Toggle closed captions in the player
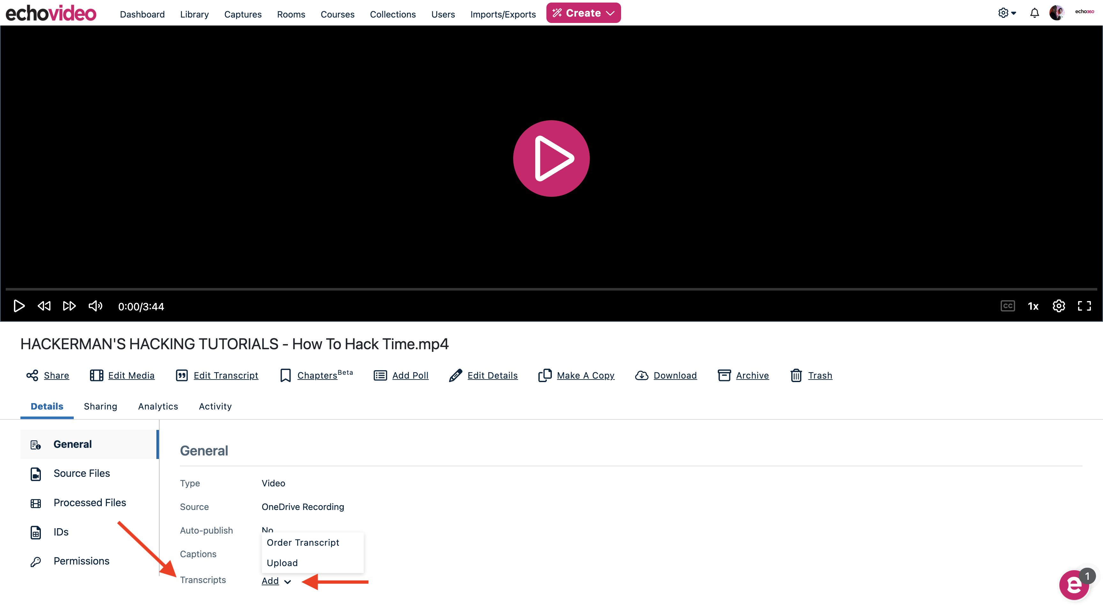Screen dimensions: 1103x613 (1008, 306)
